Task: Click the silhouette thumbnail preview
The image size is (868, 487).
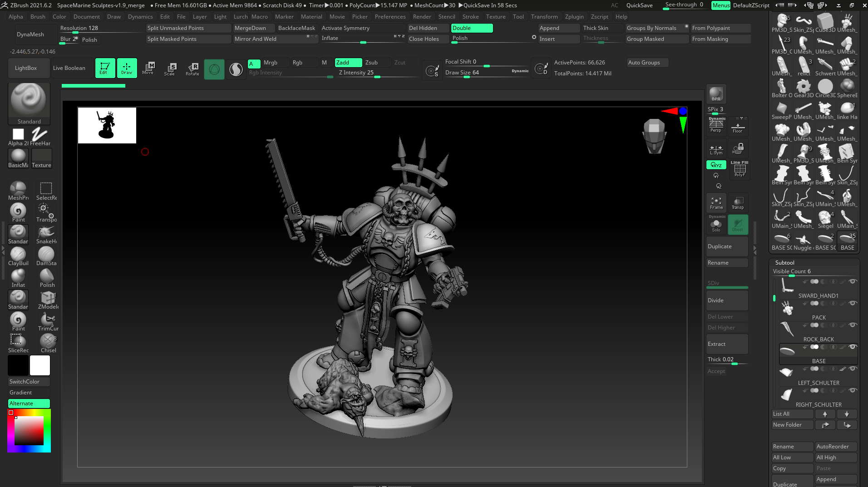Action: 107,125
